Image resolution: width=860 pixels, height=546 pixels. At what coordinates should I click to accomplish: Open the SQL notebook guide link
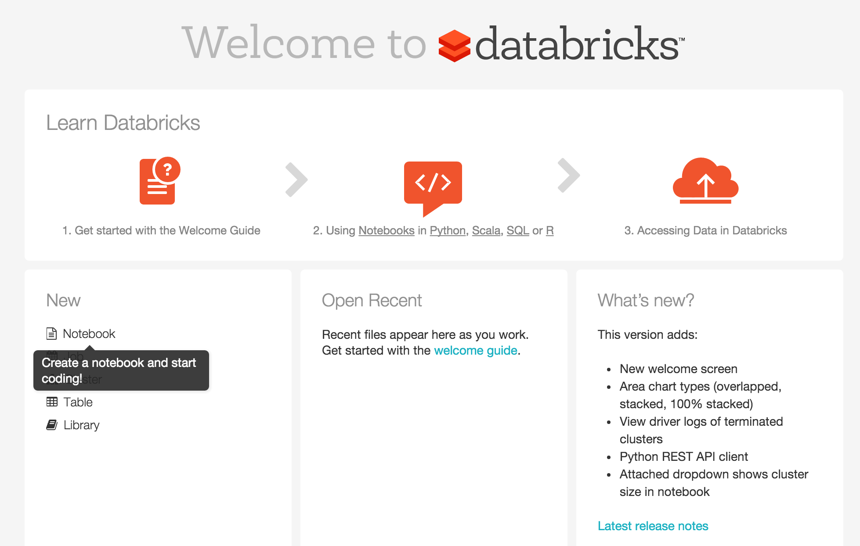click(x=517, y=230)
